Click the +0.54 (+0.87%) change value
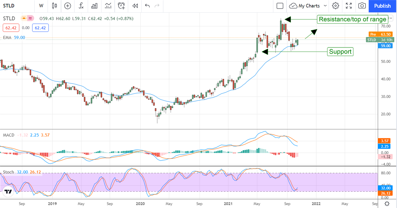Image resolution: width=397 pixels, height=208 pixels. (118, 18)
